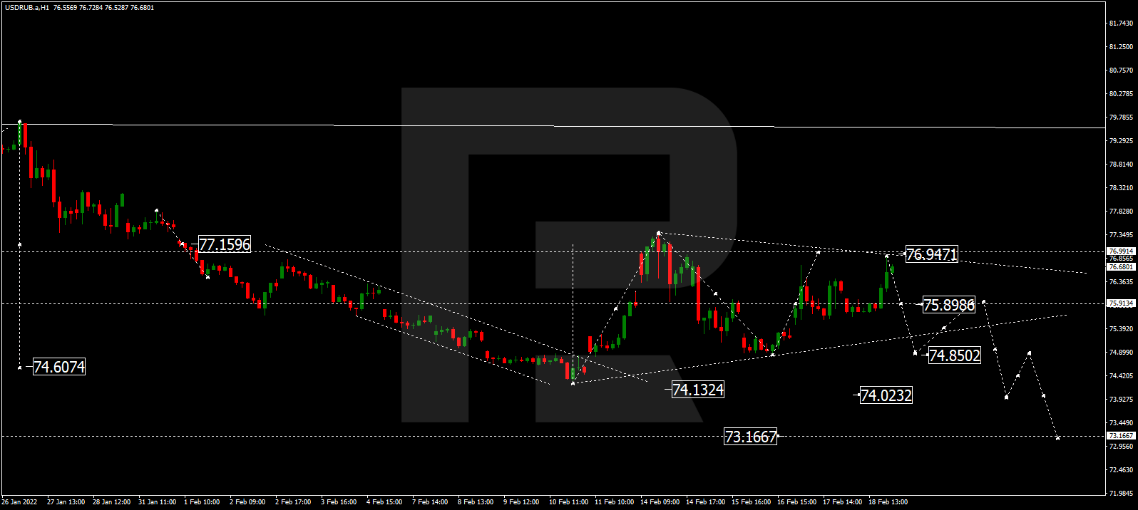
Task: Click the 18 Feb 13:00 time label
Action: tap(888, 502)
